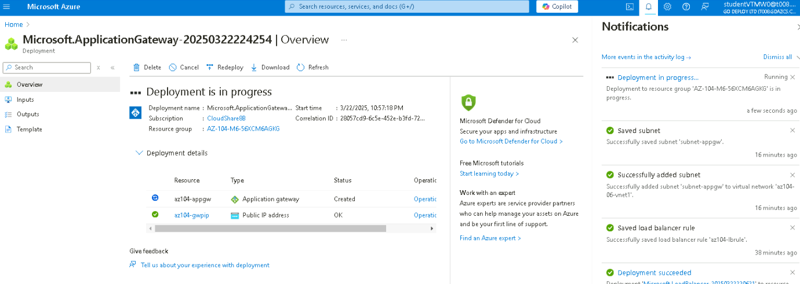This screenshot has height=284, width=800.
Task: Open resource group AZ-104-M6-56XCM6AGKG link
Action: (x=243, y=128)
